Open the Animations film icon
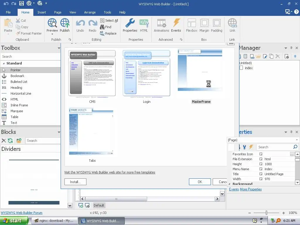The width and height of the screenshot is (300, 225). coord(162,23)
